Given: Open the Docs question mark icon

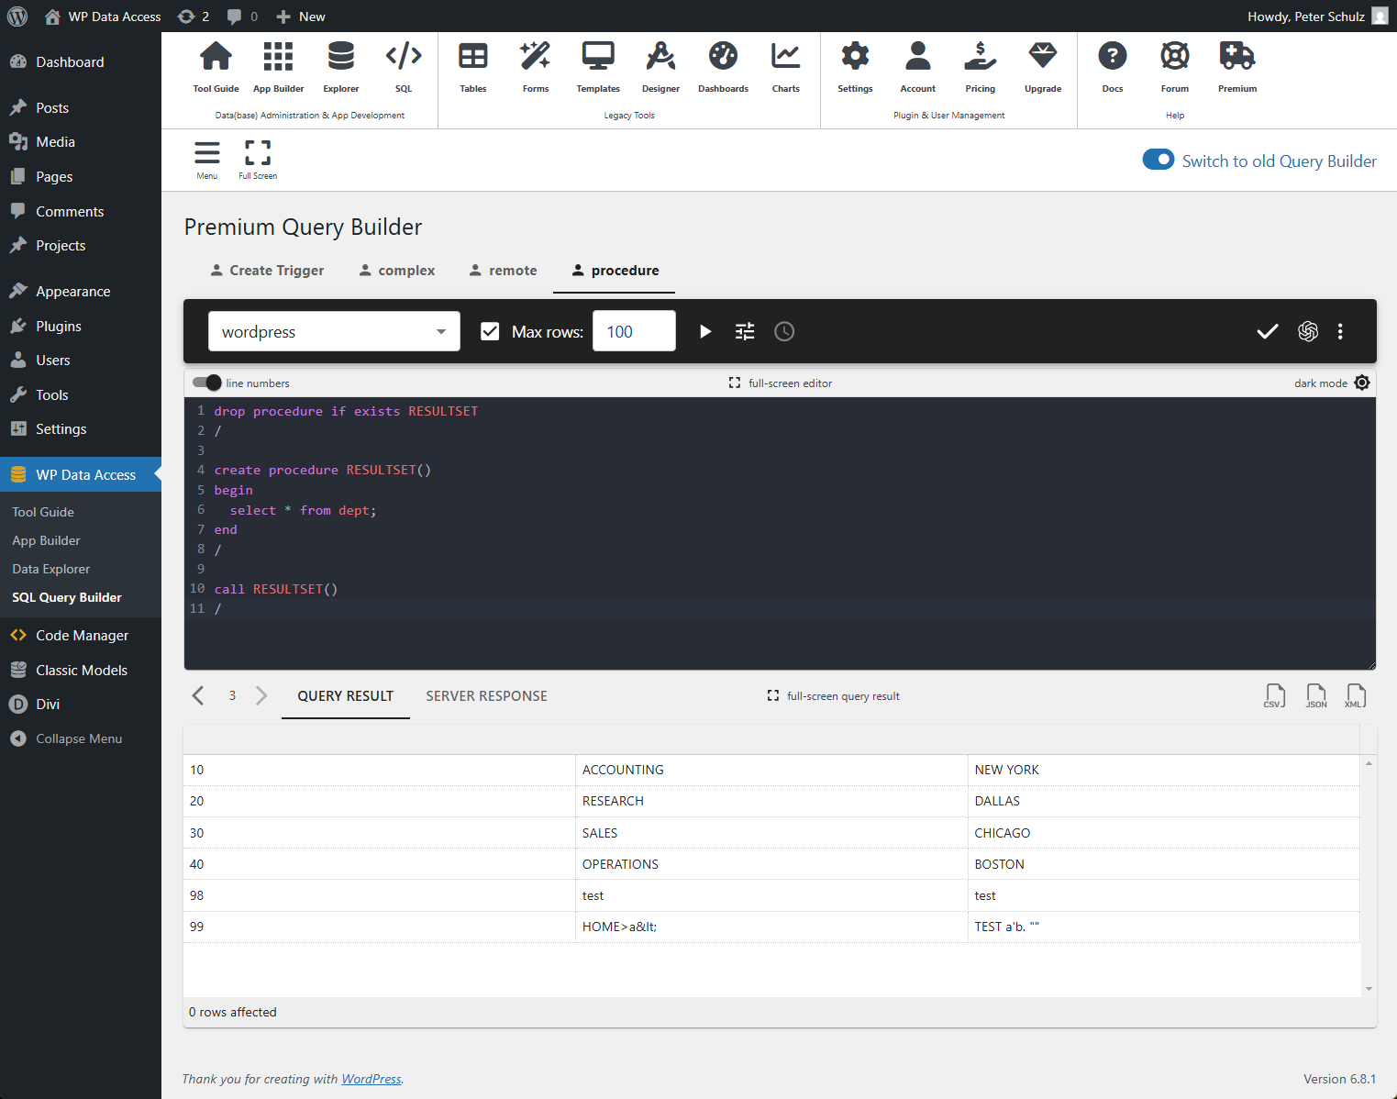Looking at the screenshot, I should click(1113, 57).
